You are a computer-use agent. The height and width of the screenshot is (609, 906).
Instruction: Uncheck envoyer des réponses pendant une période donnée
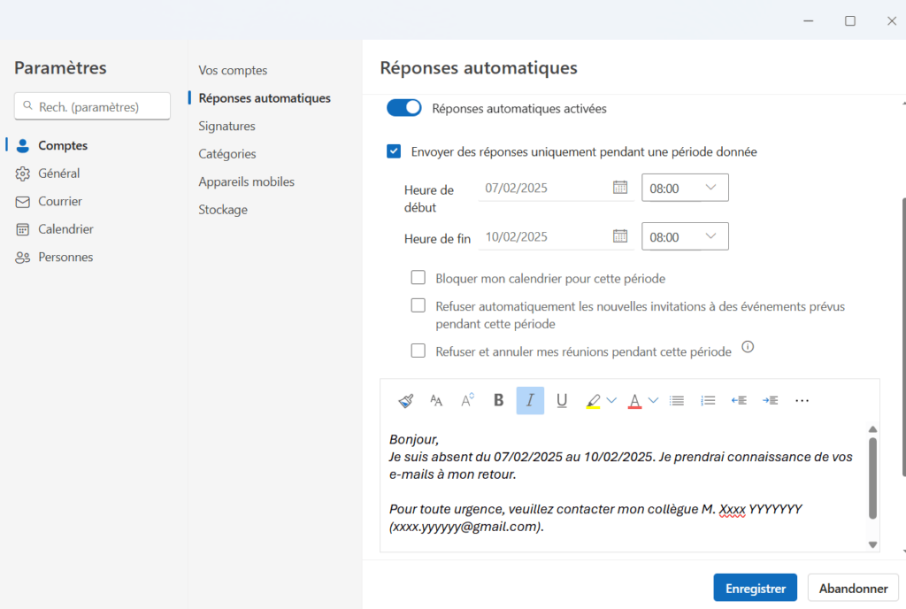[393, 151]
